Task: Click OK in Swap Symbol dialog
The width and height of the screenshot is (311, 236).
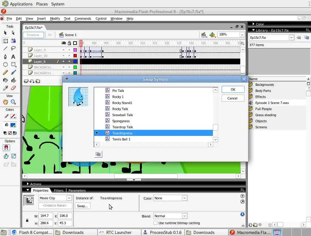Action: point(233,89)
